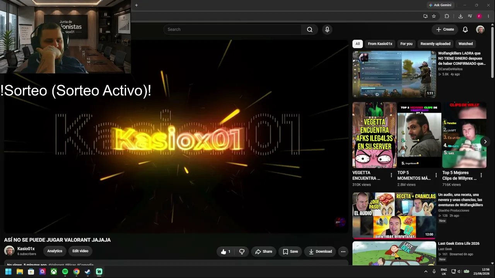Open options for TOP 5 MOMENTOS short
The width and height of the screenshot is (495, 278).
(436, 175)
